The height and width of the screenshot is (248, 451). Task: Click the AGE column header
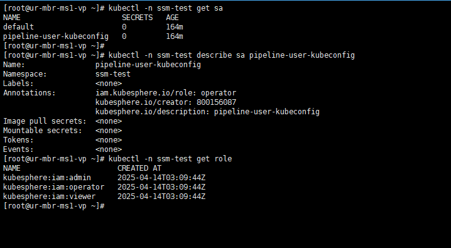click(x=172, y=18)
